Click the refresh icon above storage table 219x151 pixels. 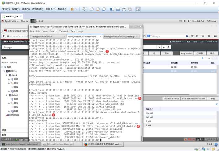[x=203, y=58]
